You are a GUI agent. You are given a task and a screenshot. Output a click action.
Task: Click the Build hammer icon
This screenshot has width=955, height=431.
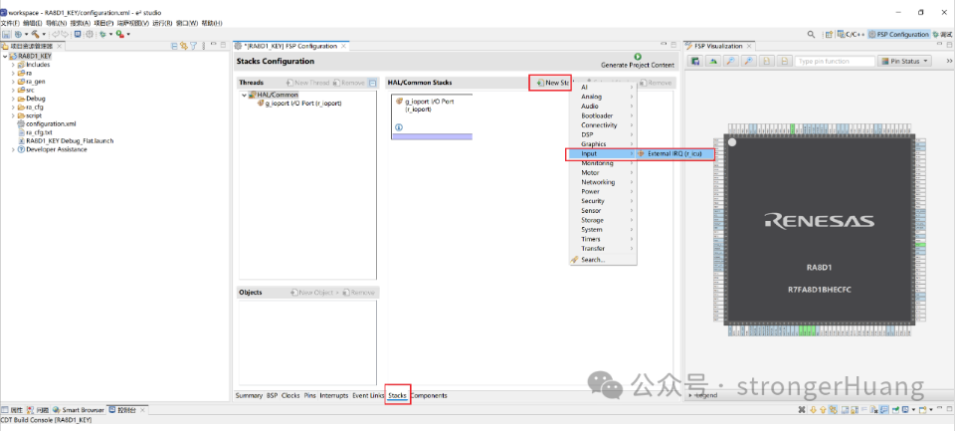[x=36, y=34]
